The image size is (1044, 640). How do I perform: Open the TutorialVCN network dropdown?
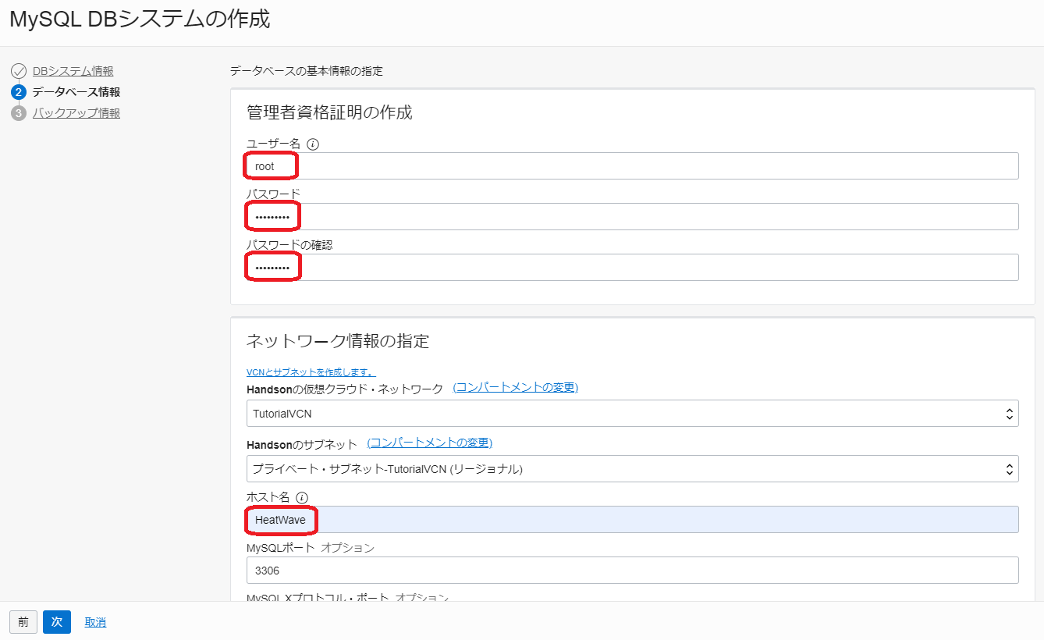coord(631,414)
